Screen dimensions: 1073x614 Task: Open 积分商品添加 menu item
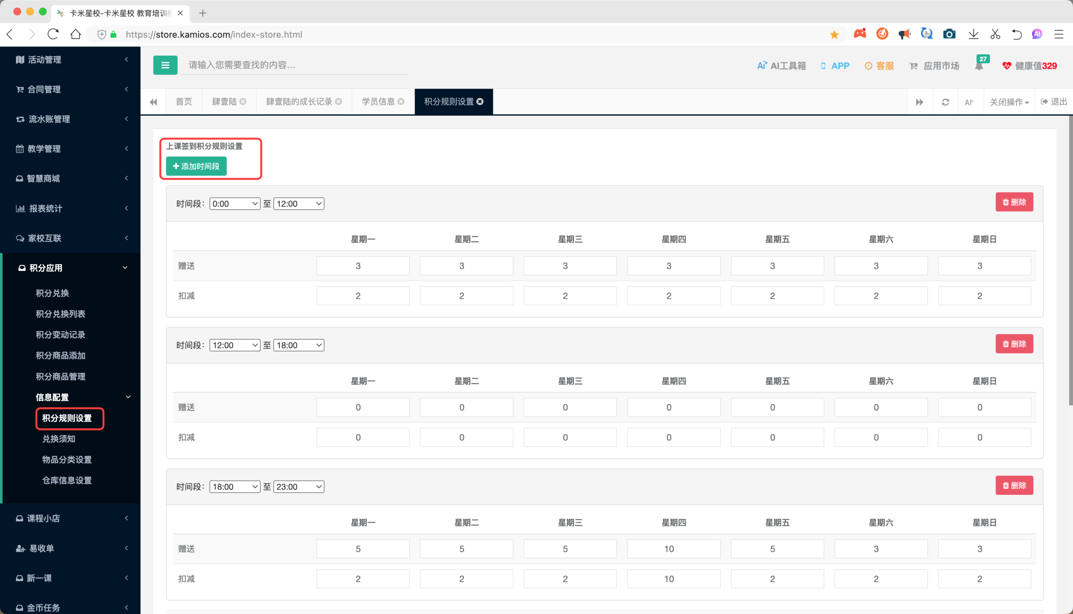click(61, 356)
